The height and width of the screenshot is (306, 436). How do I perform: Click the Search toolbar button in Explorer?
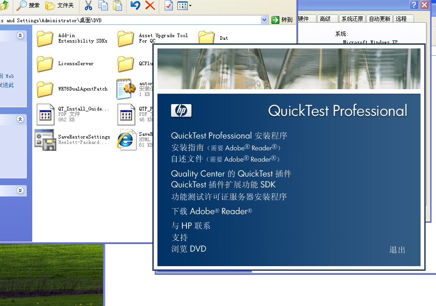pos(28,5)
